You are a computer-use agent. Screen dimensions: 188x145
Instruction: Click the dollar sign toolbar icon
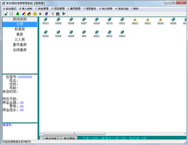[40, 14]
